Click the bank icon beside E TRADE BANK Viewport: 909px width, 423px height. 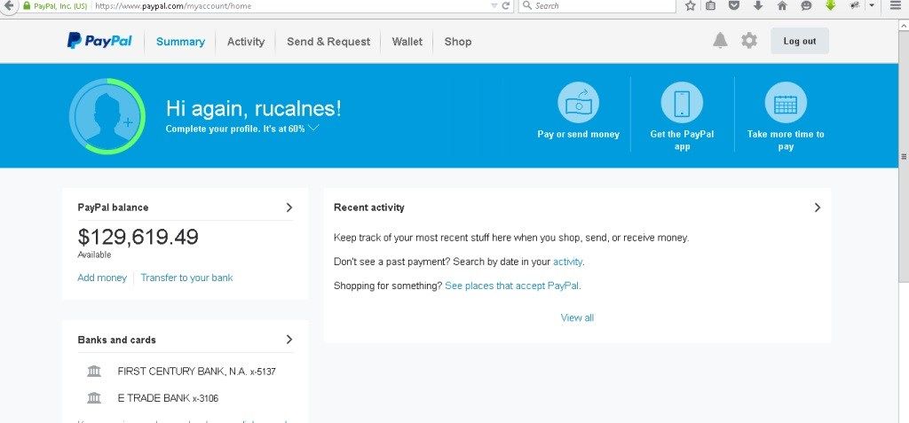click(x=94, y=398)
